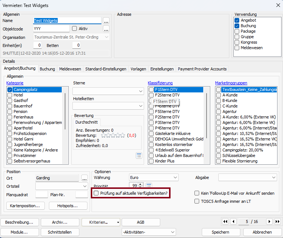This screenshot has height=238, width=283.
Task: Enable the Aktiv checkbox
Action: pyautogui.click(x=75, y=29)
